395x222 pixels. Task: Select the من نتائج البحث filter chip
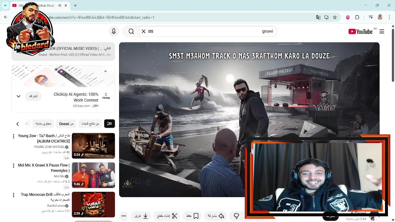(90, 124)
